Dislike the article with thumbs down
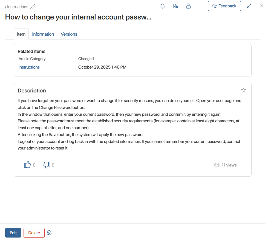The width and height of the screenshot is (265, 240). click(47, 165)
